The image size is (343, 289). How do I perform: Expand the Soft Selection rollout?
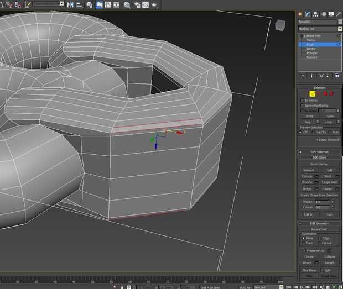coord(320,152)
